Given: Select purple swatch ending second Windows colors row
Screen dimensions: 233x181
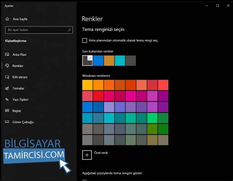Looking at the screenshot, I should (163, 96).
